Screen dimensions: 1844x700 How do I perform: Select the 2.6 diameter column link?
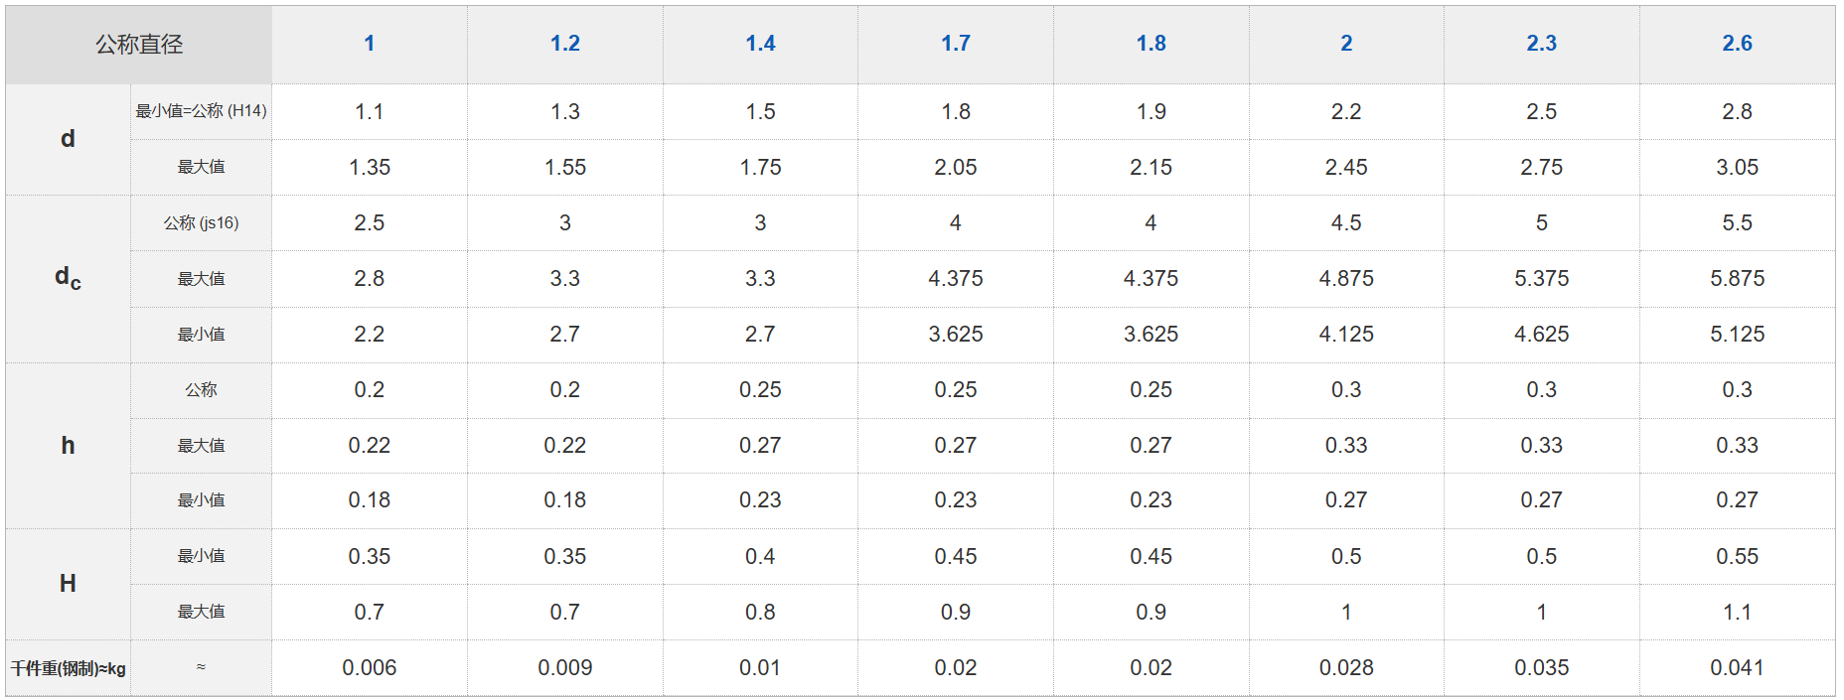coord(1737,44)
